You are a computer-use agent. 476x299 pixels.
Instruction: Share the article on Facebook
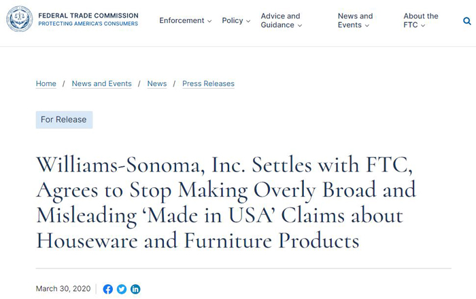107,289
